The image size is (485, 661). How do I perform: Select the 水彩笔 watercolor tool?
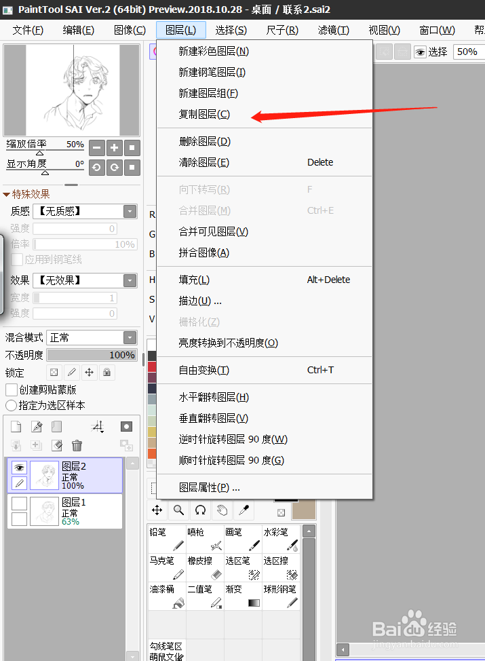pos(281,539)
